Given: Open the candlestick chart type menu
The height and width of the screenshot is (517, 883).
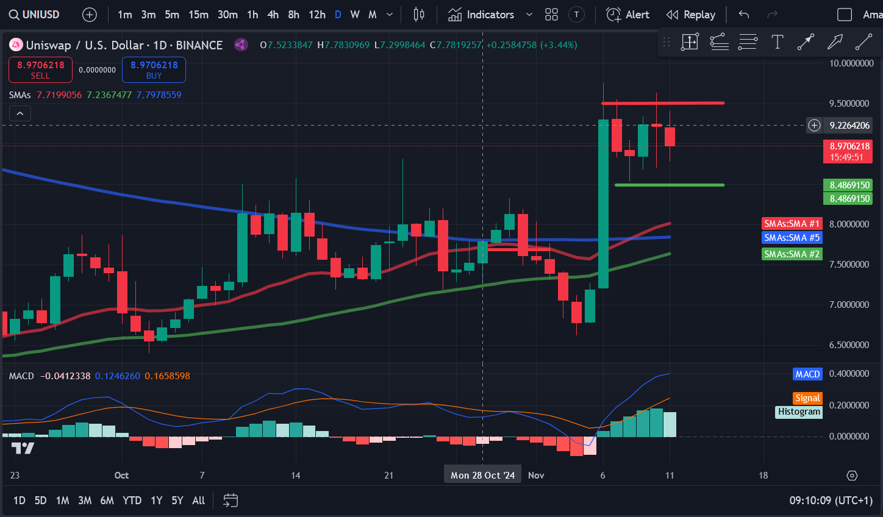Looking at the screenshot, I should (419, 15).
